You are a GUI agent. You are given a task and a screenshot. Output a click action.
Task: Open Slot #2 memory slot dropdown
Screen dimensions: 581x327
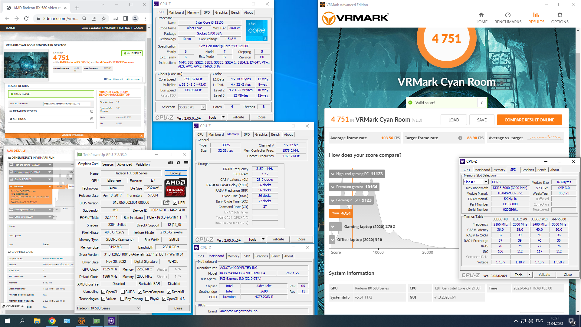click(476, 182)
